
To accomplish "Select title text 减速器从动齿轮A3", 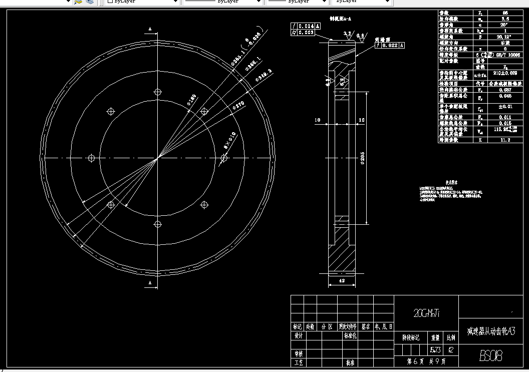I will (x=491, y=331).
